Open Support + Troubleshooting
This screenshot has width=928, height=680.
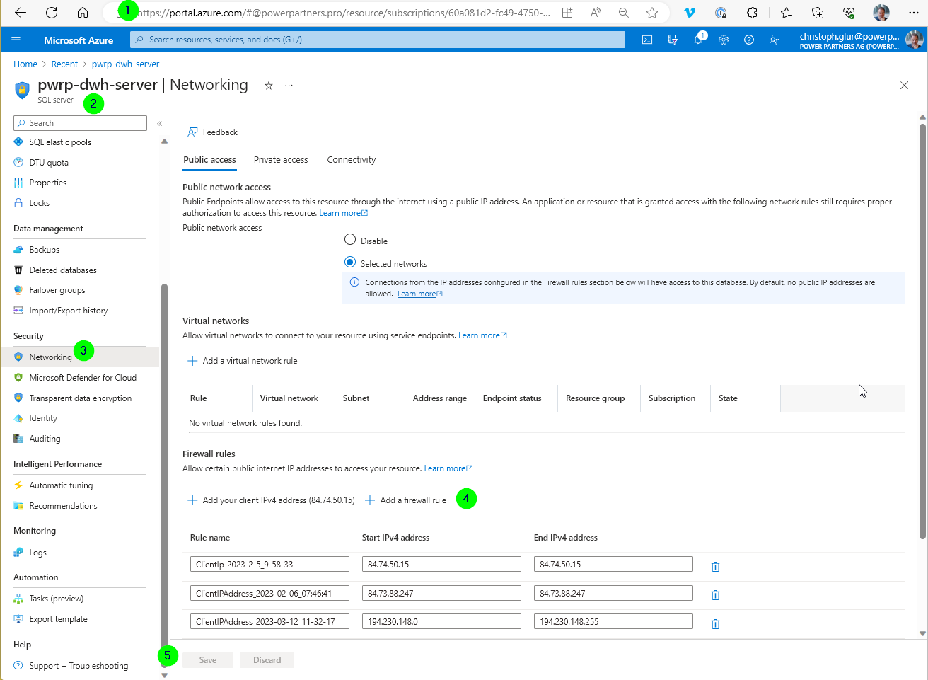tap(79, 666)
